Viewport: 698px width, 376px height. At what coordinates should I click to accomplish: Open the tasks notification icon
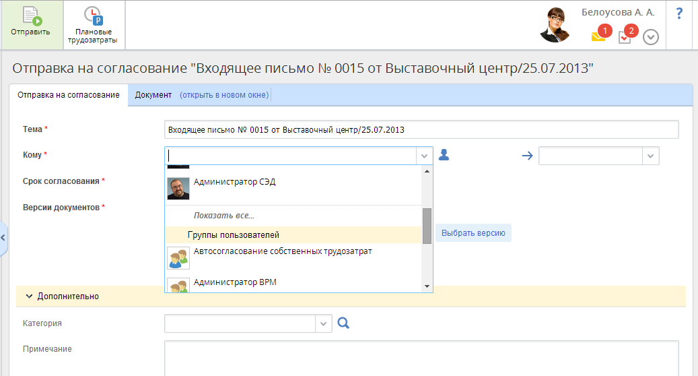[625, 38]
